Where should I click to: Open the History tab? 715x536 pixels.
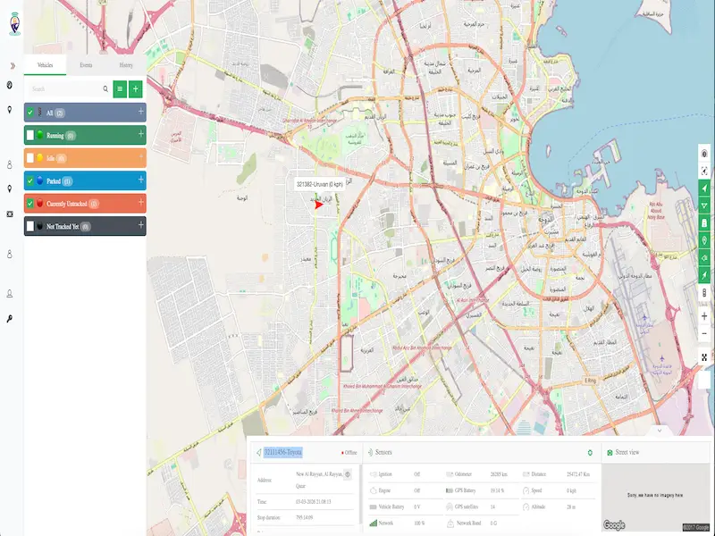[126, 65]
